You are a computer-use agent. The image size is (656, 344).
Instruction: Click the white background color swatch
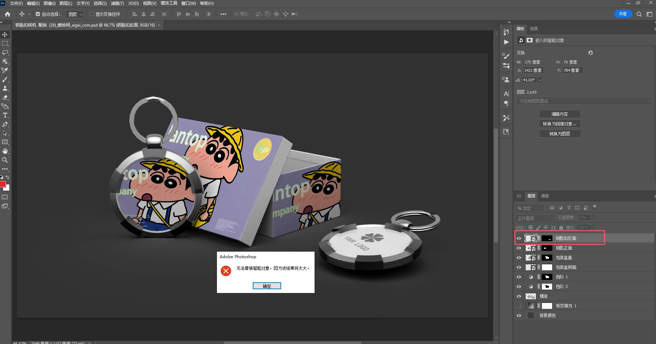pos(7,189)
